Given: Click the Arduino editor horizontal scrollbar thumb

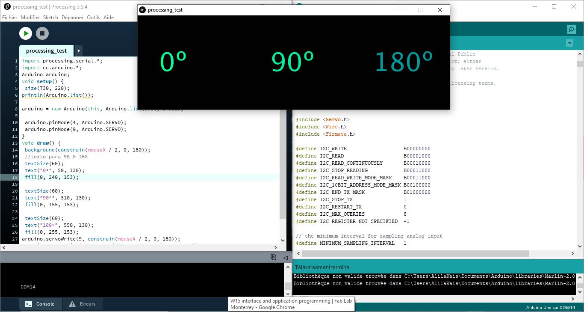Looking at the screenshot, I should click(x=415, y=254).
